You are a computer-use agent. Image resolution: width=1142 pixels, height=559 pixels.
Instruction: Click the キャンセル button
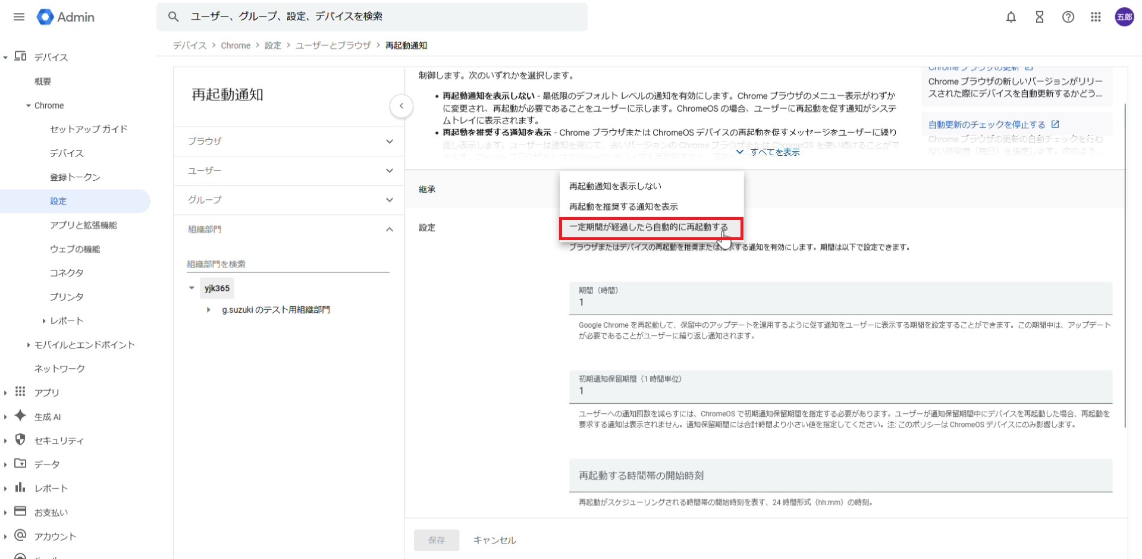pyautogui.click(x=494, y=540)
